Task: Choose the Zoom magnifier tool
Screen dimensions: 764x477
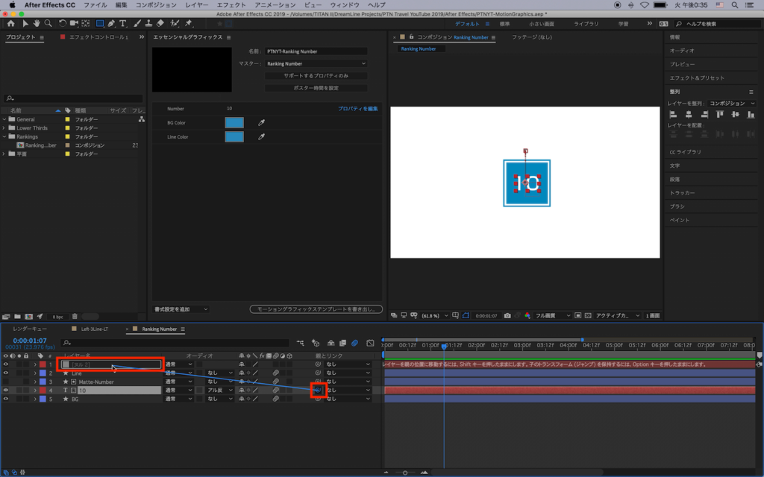Action: tap(48, 23)
